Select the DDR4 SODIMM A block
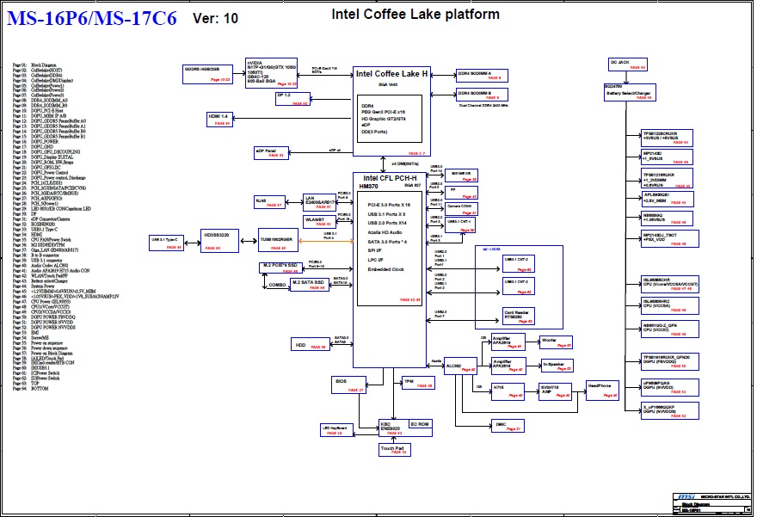This screenshot has height=517, width=757. pyautogui.click(x=482, y=76)
